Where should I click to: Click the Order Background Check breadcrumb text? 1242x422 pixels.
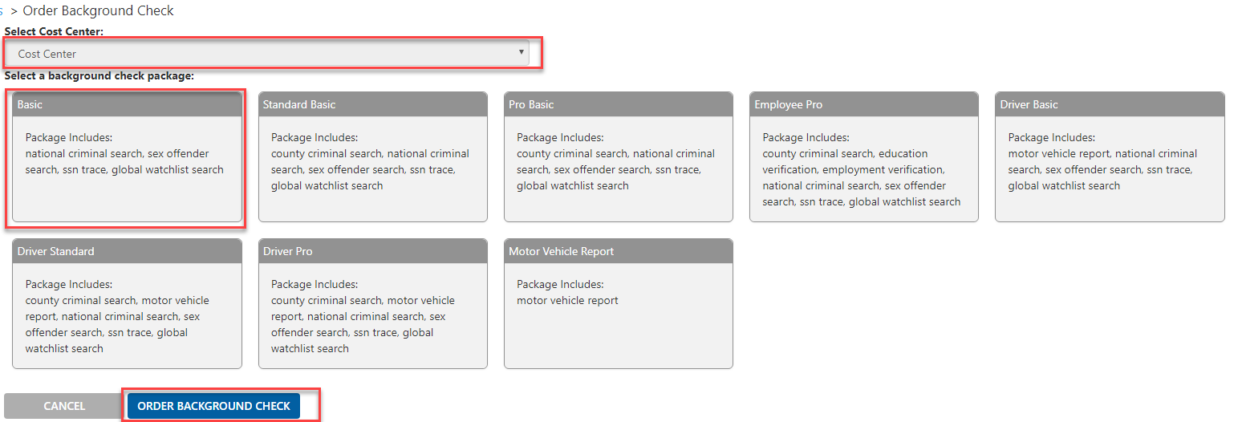[98, 10]
